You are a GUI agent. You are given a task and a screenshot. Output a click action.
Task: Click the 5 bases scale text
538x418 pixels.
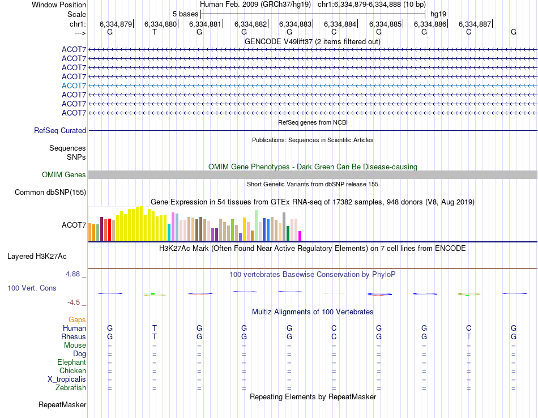tap(185, 14)
